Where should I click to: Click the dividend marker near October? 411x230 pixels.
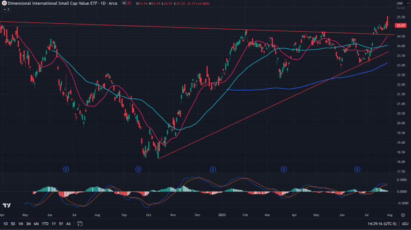(138, 169)
